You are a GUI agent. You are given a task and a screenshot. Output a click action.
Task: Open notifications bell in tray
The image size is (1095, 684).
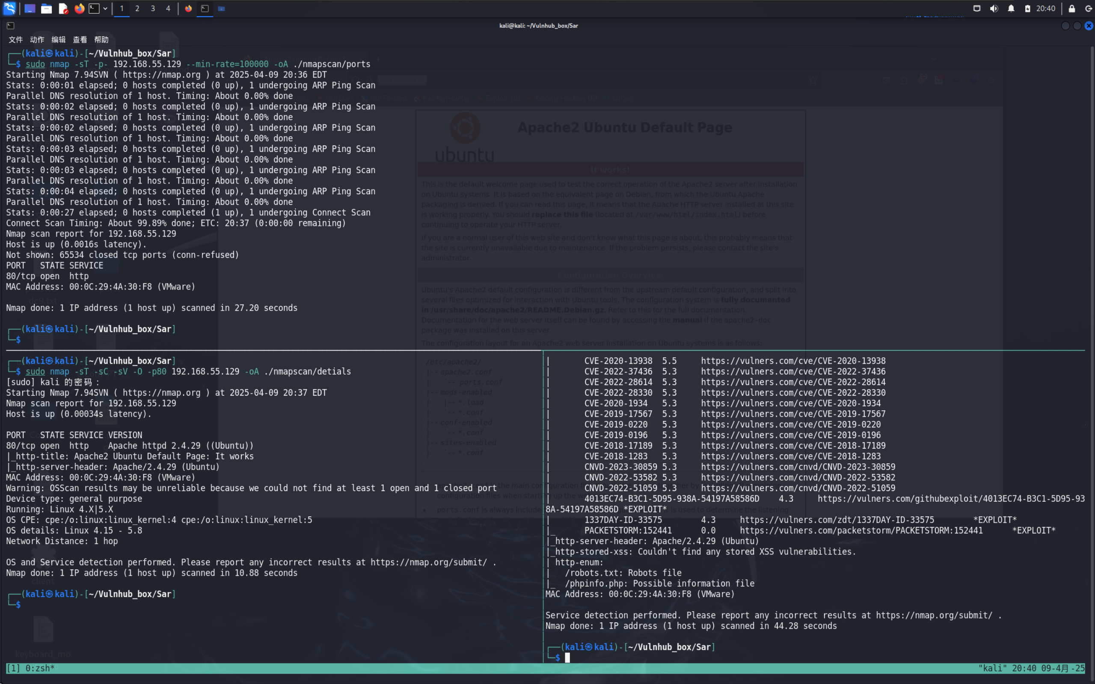[1011, 9]
